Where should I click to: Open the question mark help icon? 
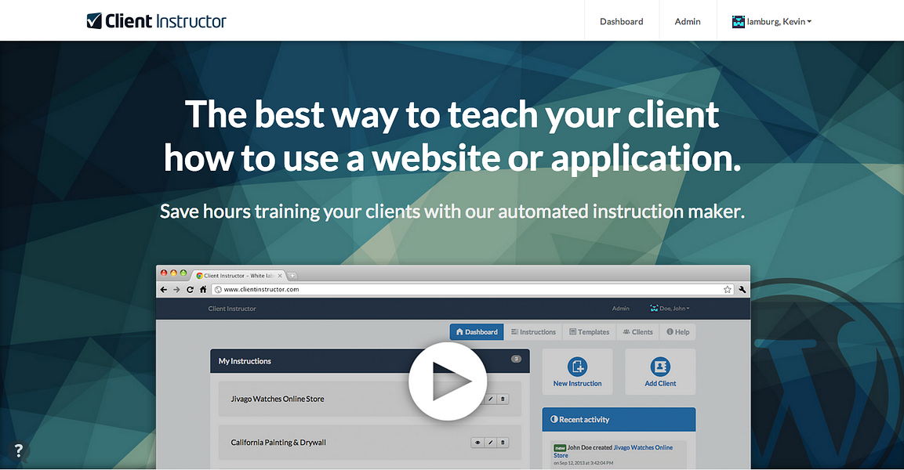coord(18,450)
